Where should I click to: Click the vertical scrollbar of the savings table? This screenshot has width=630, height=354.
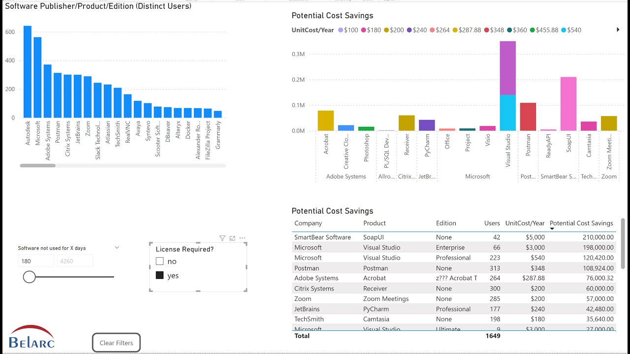point(623,243)
